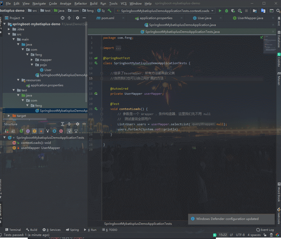
Task: Start debugging with the Debug icon
Action: click(226, 11)
